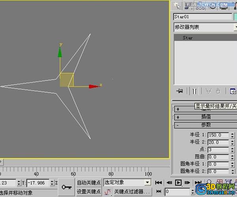Click frame 60 on the timeline ruler

click(x=73, y=174)
